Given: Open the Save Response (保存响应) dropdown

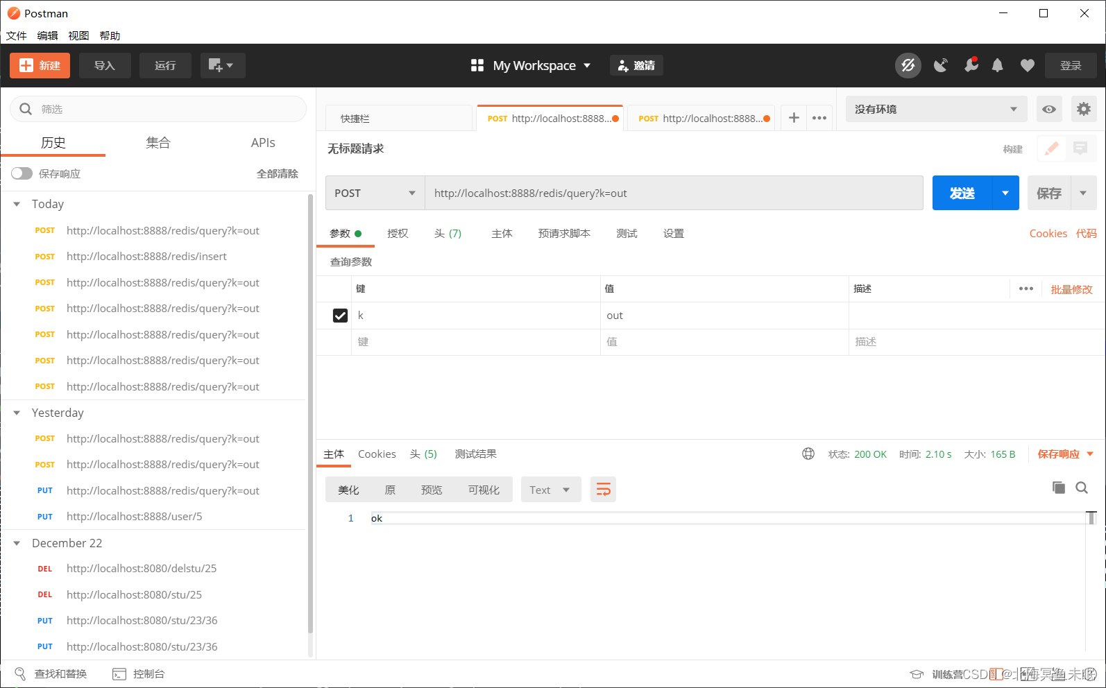Looking at the screenshot, I should coord(1065,454).
